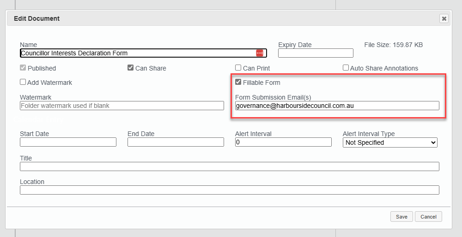This screenshot has width=462, height=237.
Task: Close the Edit Document dialog
Action: pos(444,18)
